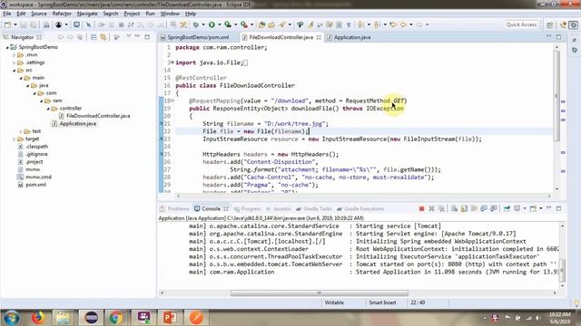Click the Remove All Terminated Launches icon
This screenshot has height=326, width=581.
441,209
